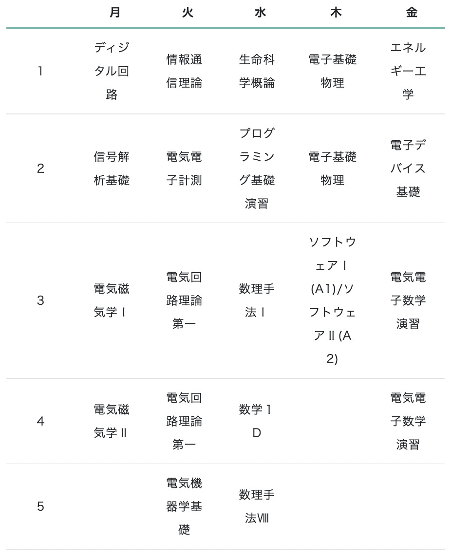Screen dimensions: 452x558
Task: Select the 情報通信理論 cell
Action: [184, 71]
